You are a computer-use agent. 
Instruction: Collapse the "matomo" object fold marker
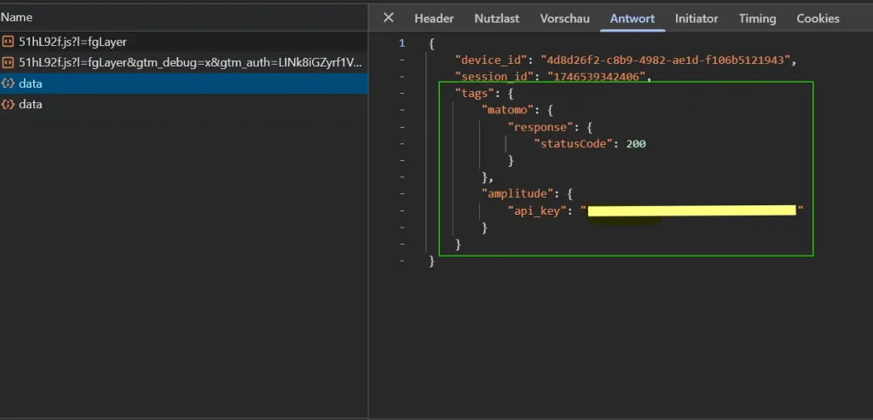pyautogui.click(x=402, y=110)
